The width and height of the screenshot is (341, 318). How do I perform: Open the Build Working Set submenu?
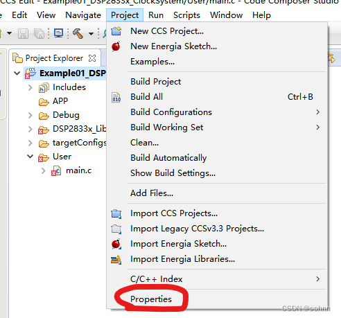[x=217, y=127]
